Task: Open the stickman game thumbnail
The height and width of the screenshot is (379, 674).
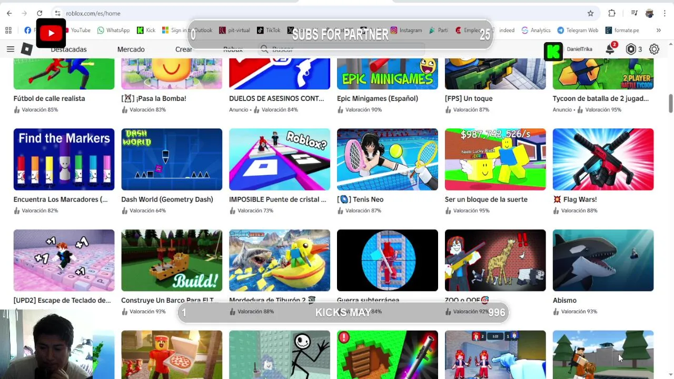Action: click(x=280, y=354)
